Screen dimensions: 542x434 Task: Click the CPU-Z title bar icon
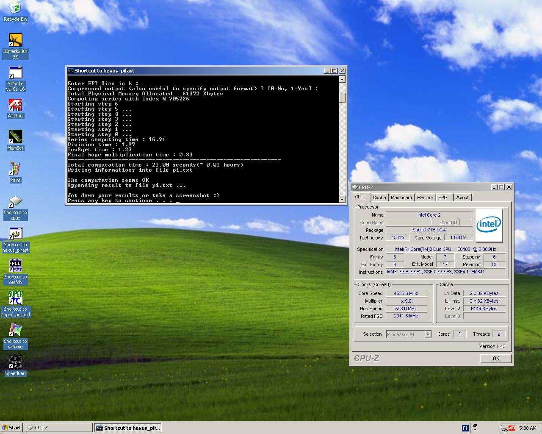pyautogui.click(x=354, y=187)
